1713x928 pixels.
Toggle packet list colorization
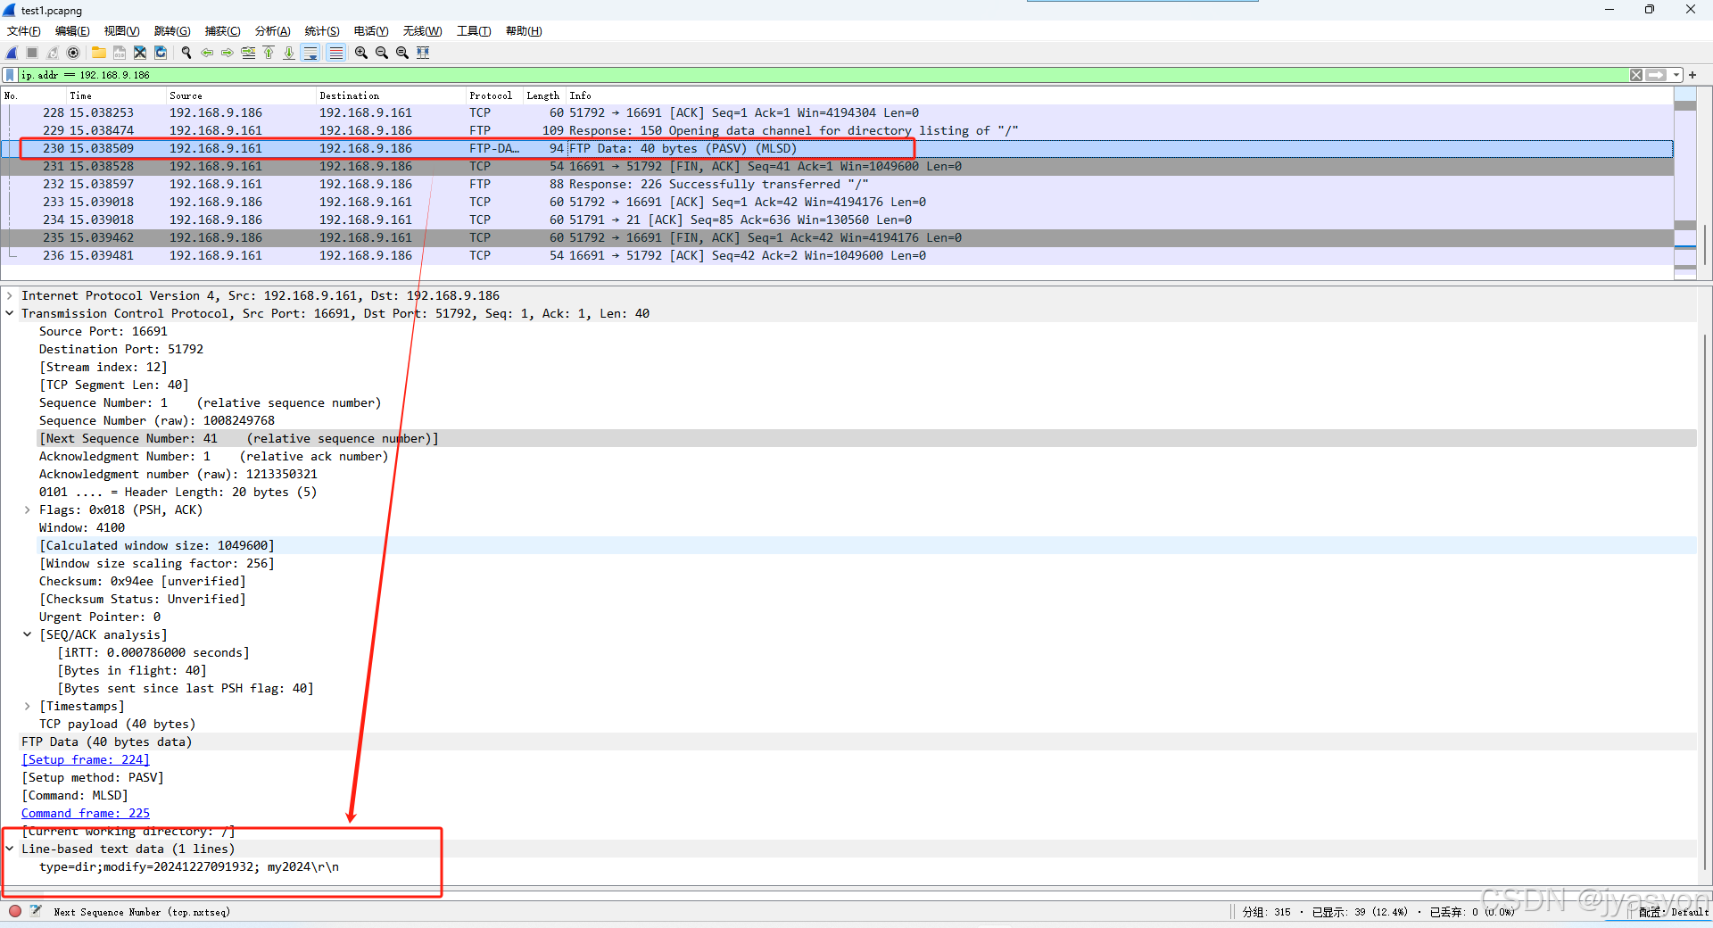(335, 53)
